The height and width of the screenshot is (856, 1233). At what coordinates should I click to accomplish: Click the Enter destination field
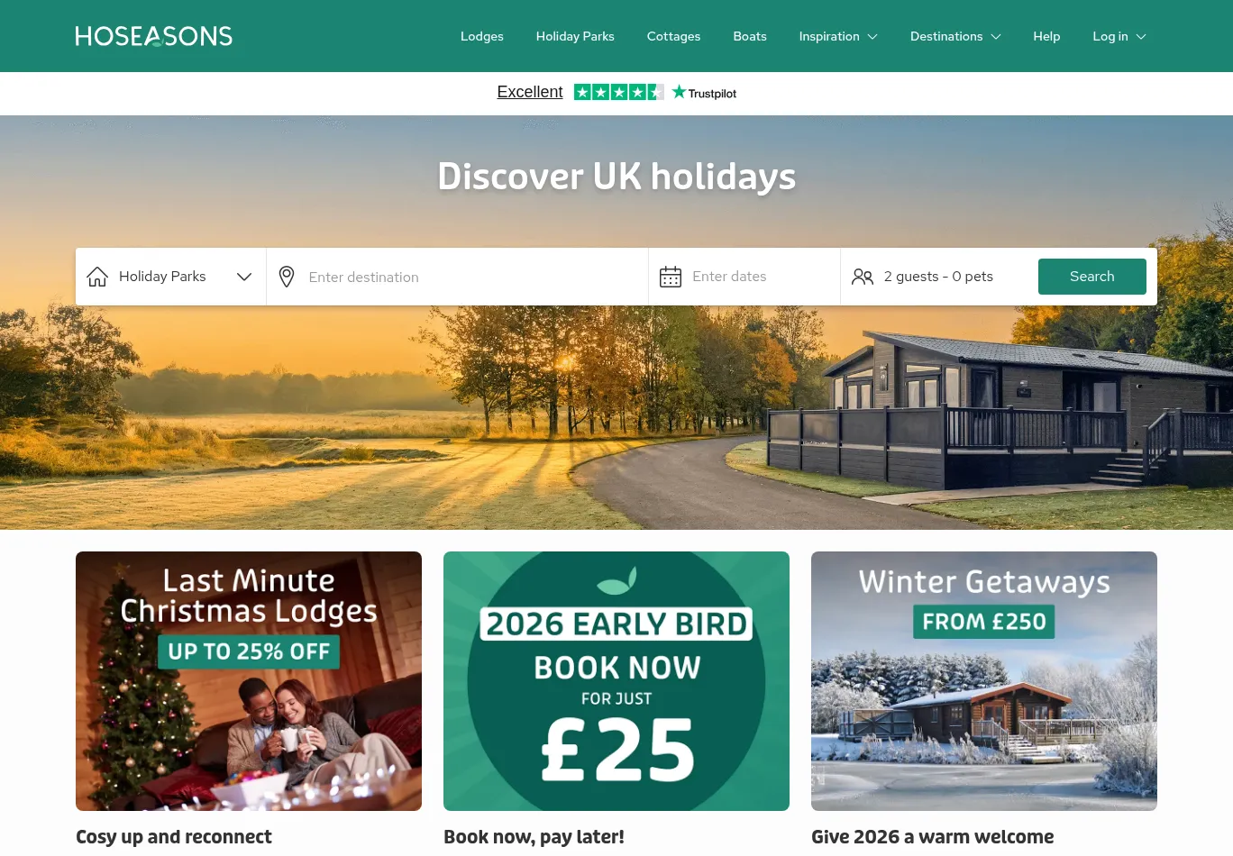coord(458,277)
